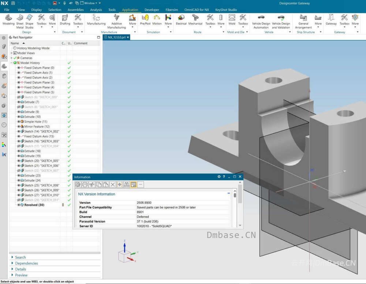Launch Additive Manufacturing application
366x284 pixels.
coord(116,22)
